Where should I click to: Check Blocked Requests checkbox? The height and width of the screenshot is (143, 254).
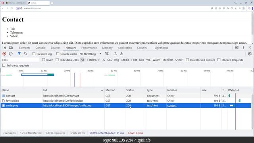point(219,60)
